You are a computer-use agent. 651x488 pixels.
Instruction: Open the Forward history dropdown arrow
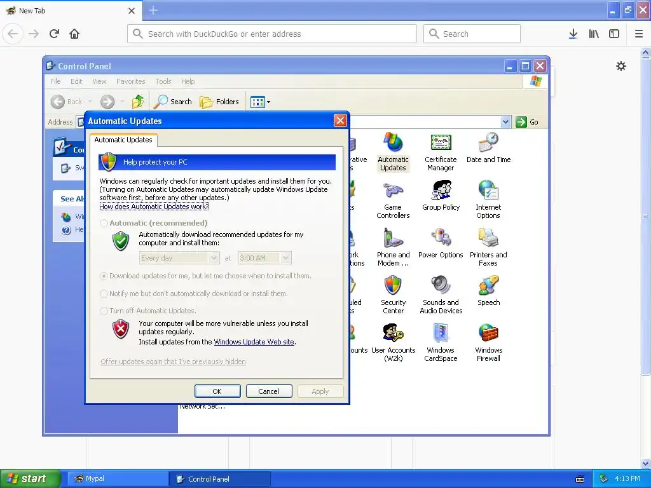tap(122, 101)
